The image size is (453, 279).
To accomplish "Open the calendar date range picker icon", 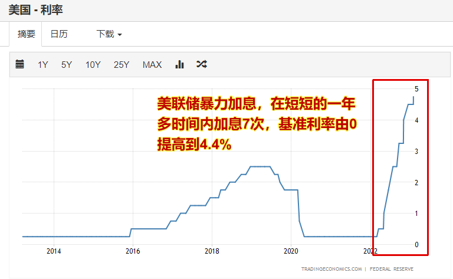I will point(20,64).
